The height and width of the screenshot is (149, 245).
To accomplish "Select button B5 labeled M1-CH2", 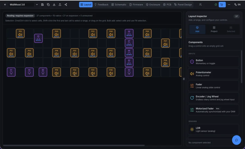I will pos(129,63).
